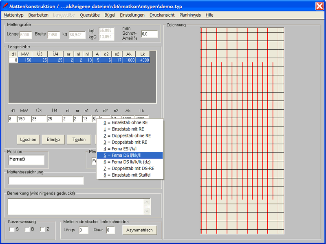Choose '0 = Einzelstab ohne RE' entry
The image size is (326, 244).
130,122
